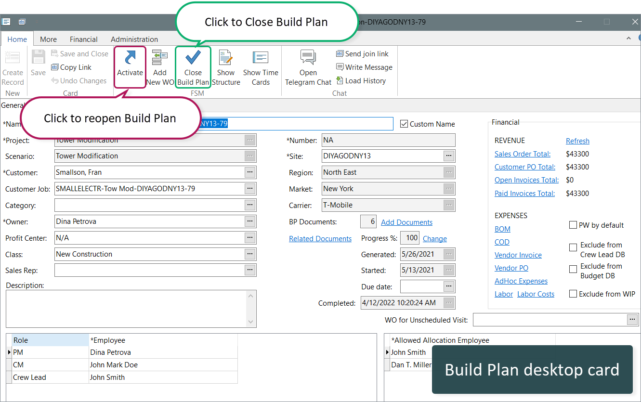Click the Change progress link

pyautogui.click(x=435, y=239)
